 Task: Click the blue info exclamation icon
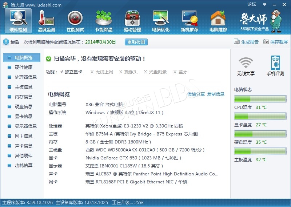[x=6, y=42]
